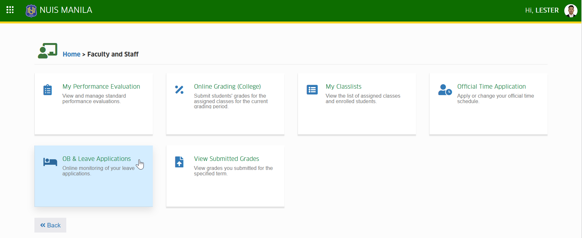Open View Submitted Grades title

pos(226,159)
